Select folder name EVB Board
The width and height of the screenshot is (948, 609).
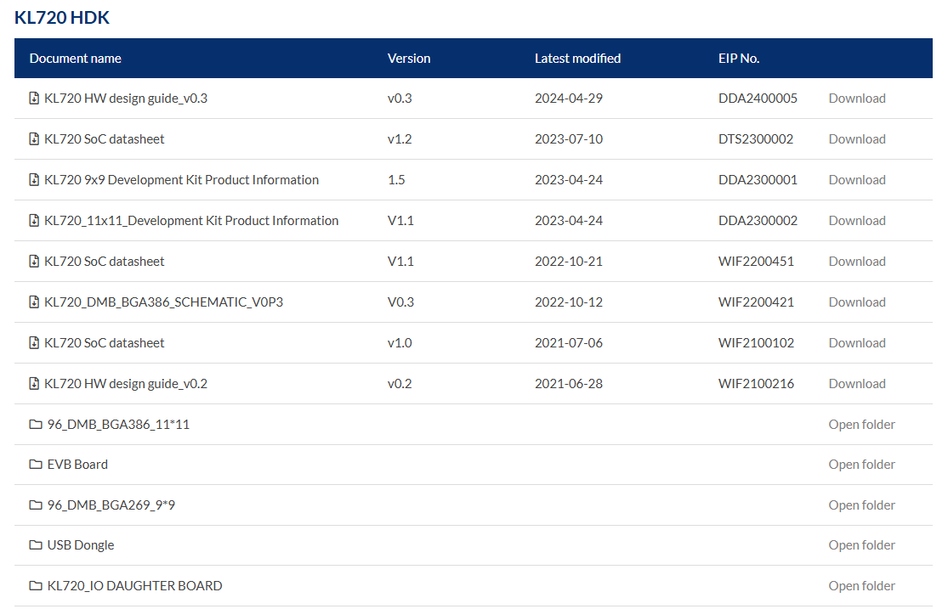(x=77, y=464)
